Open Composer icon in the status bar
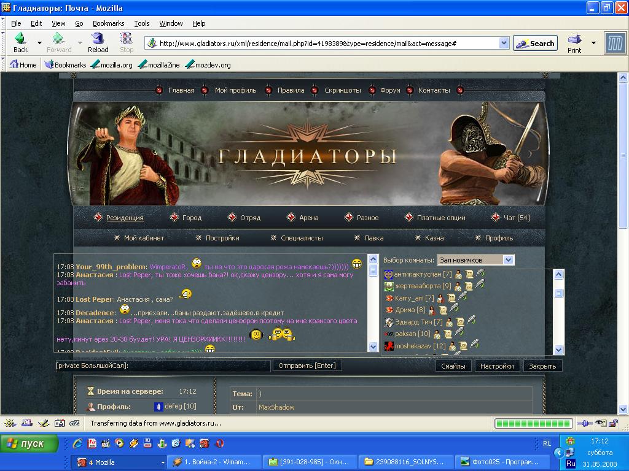The height and width of the screenshot is (471, 629). pos(43,423)
